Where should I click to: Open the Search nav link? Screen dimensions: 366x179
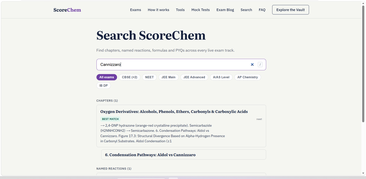click(x=246, y=10)
